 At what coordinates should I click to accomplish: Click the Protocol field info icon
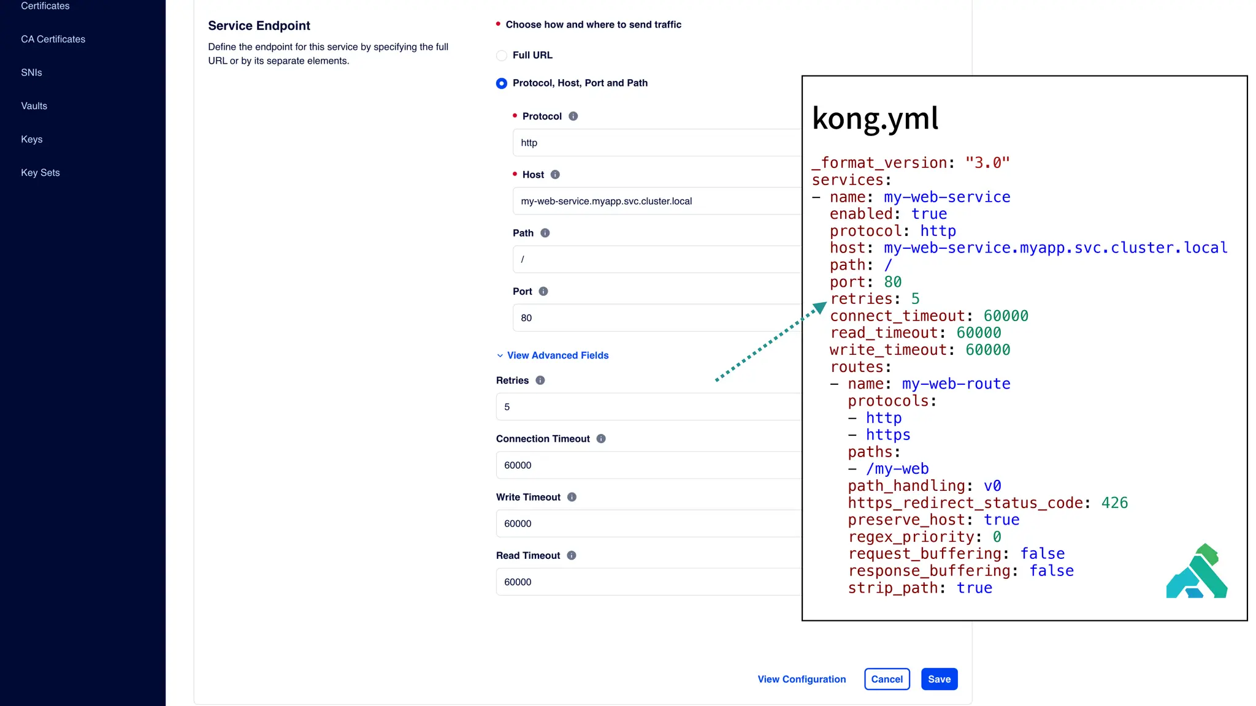pyautogui.click(x=573, y=116)
